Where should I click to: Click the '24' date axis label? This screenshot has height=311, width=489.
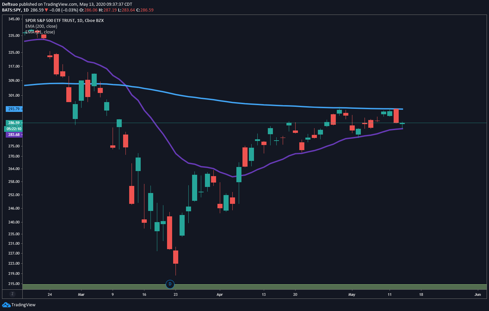pyautogui.click(x=50, y=294)
